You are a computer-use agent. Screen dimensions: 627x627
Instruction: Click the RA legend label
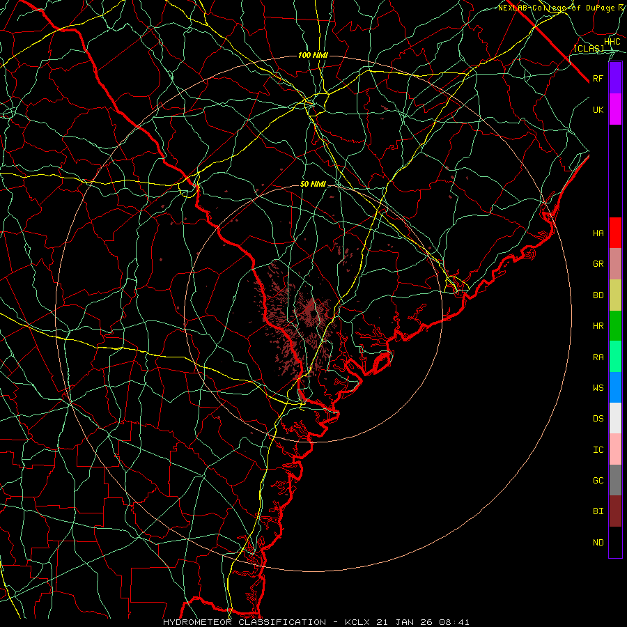(598, 357)
